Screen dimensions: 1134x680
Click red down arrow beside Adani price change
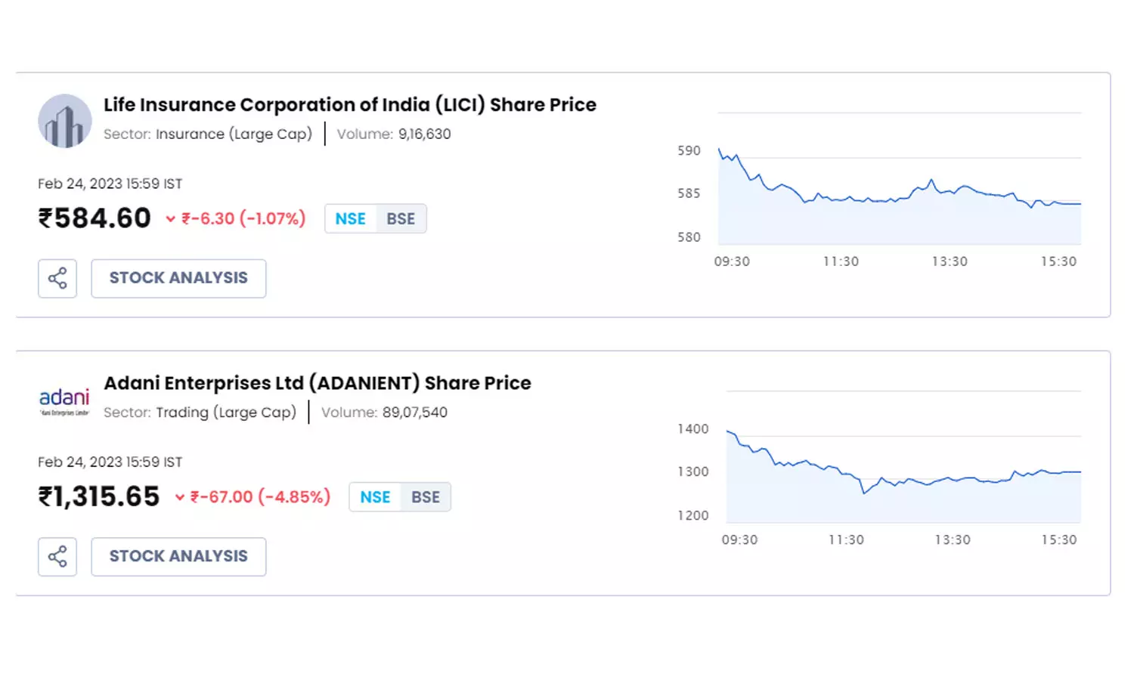pos(180,497)
